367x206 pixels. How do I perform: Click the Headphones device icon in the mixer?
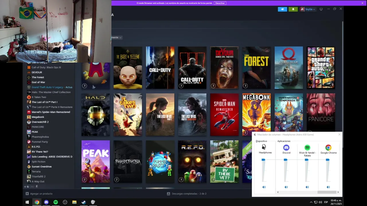264,147
